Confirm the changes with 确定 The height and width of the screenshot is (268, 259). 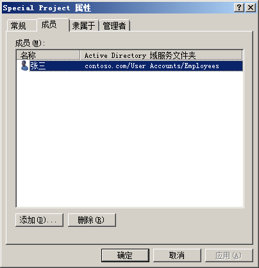pyautogui.click(x=125, y=255)
